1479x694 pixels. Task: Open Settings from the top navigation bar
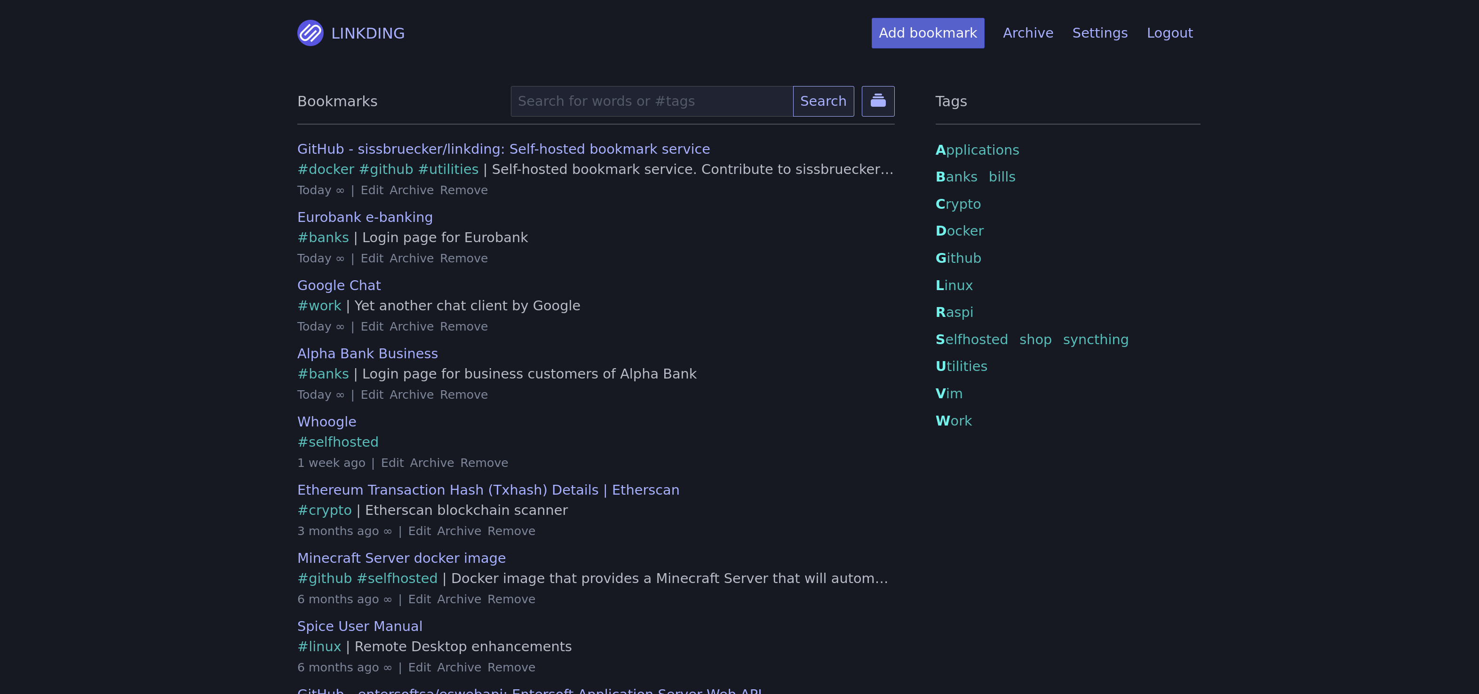pos(1099,33)
